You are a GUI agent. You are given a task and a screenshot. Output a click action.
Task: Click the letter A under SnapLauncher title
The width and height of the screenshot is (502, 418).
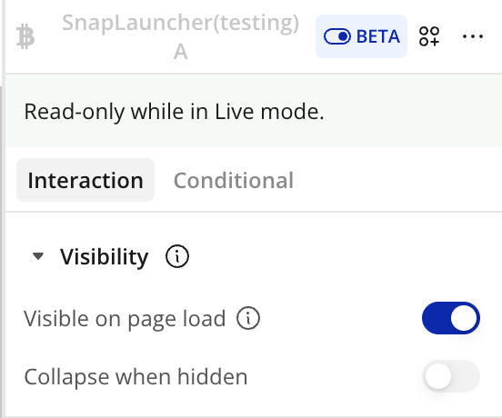pos(181,52)
